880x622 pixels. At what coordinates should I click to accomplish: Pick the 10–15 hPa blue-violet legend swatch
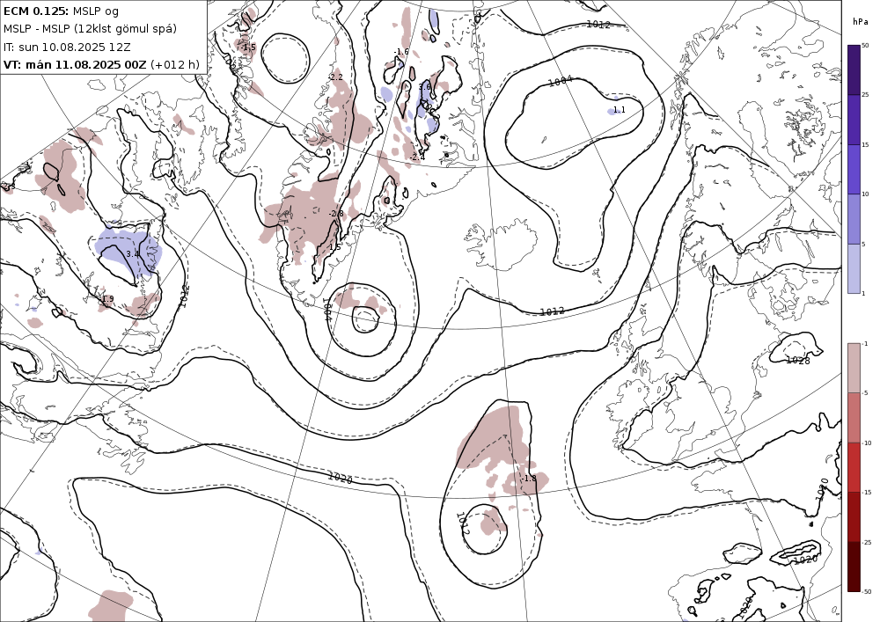[x=854, y=170]
